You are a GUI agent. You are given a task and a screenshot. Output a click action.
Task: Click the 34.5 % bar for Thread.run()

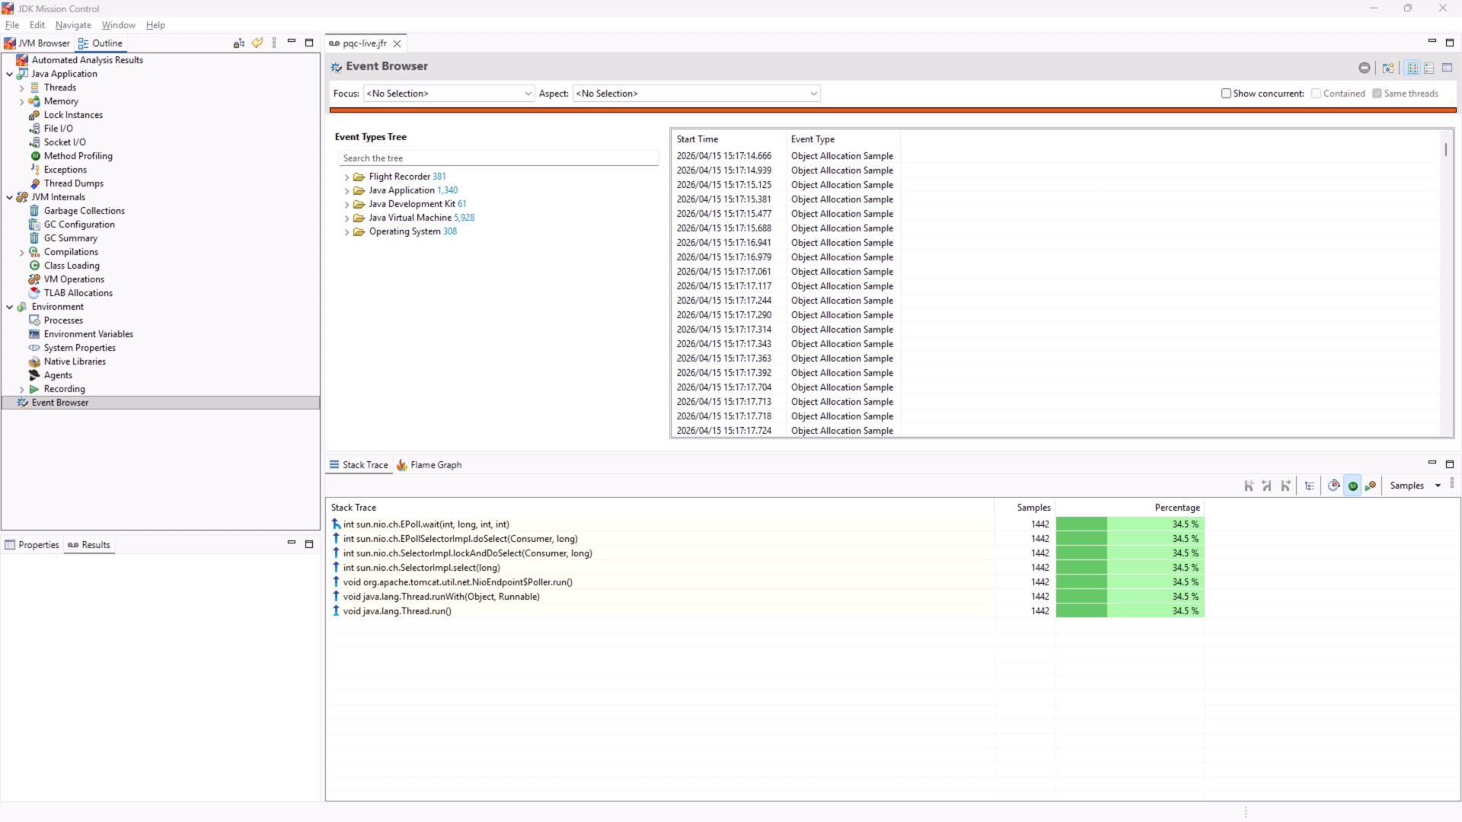tap(1130, 611)
